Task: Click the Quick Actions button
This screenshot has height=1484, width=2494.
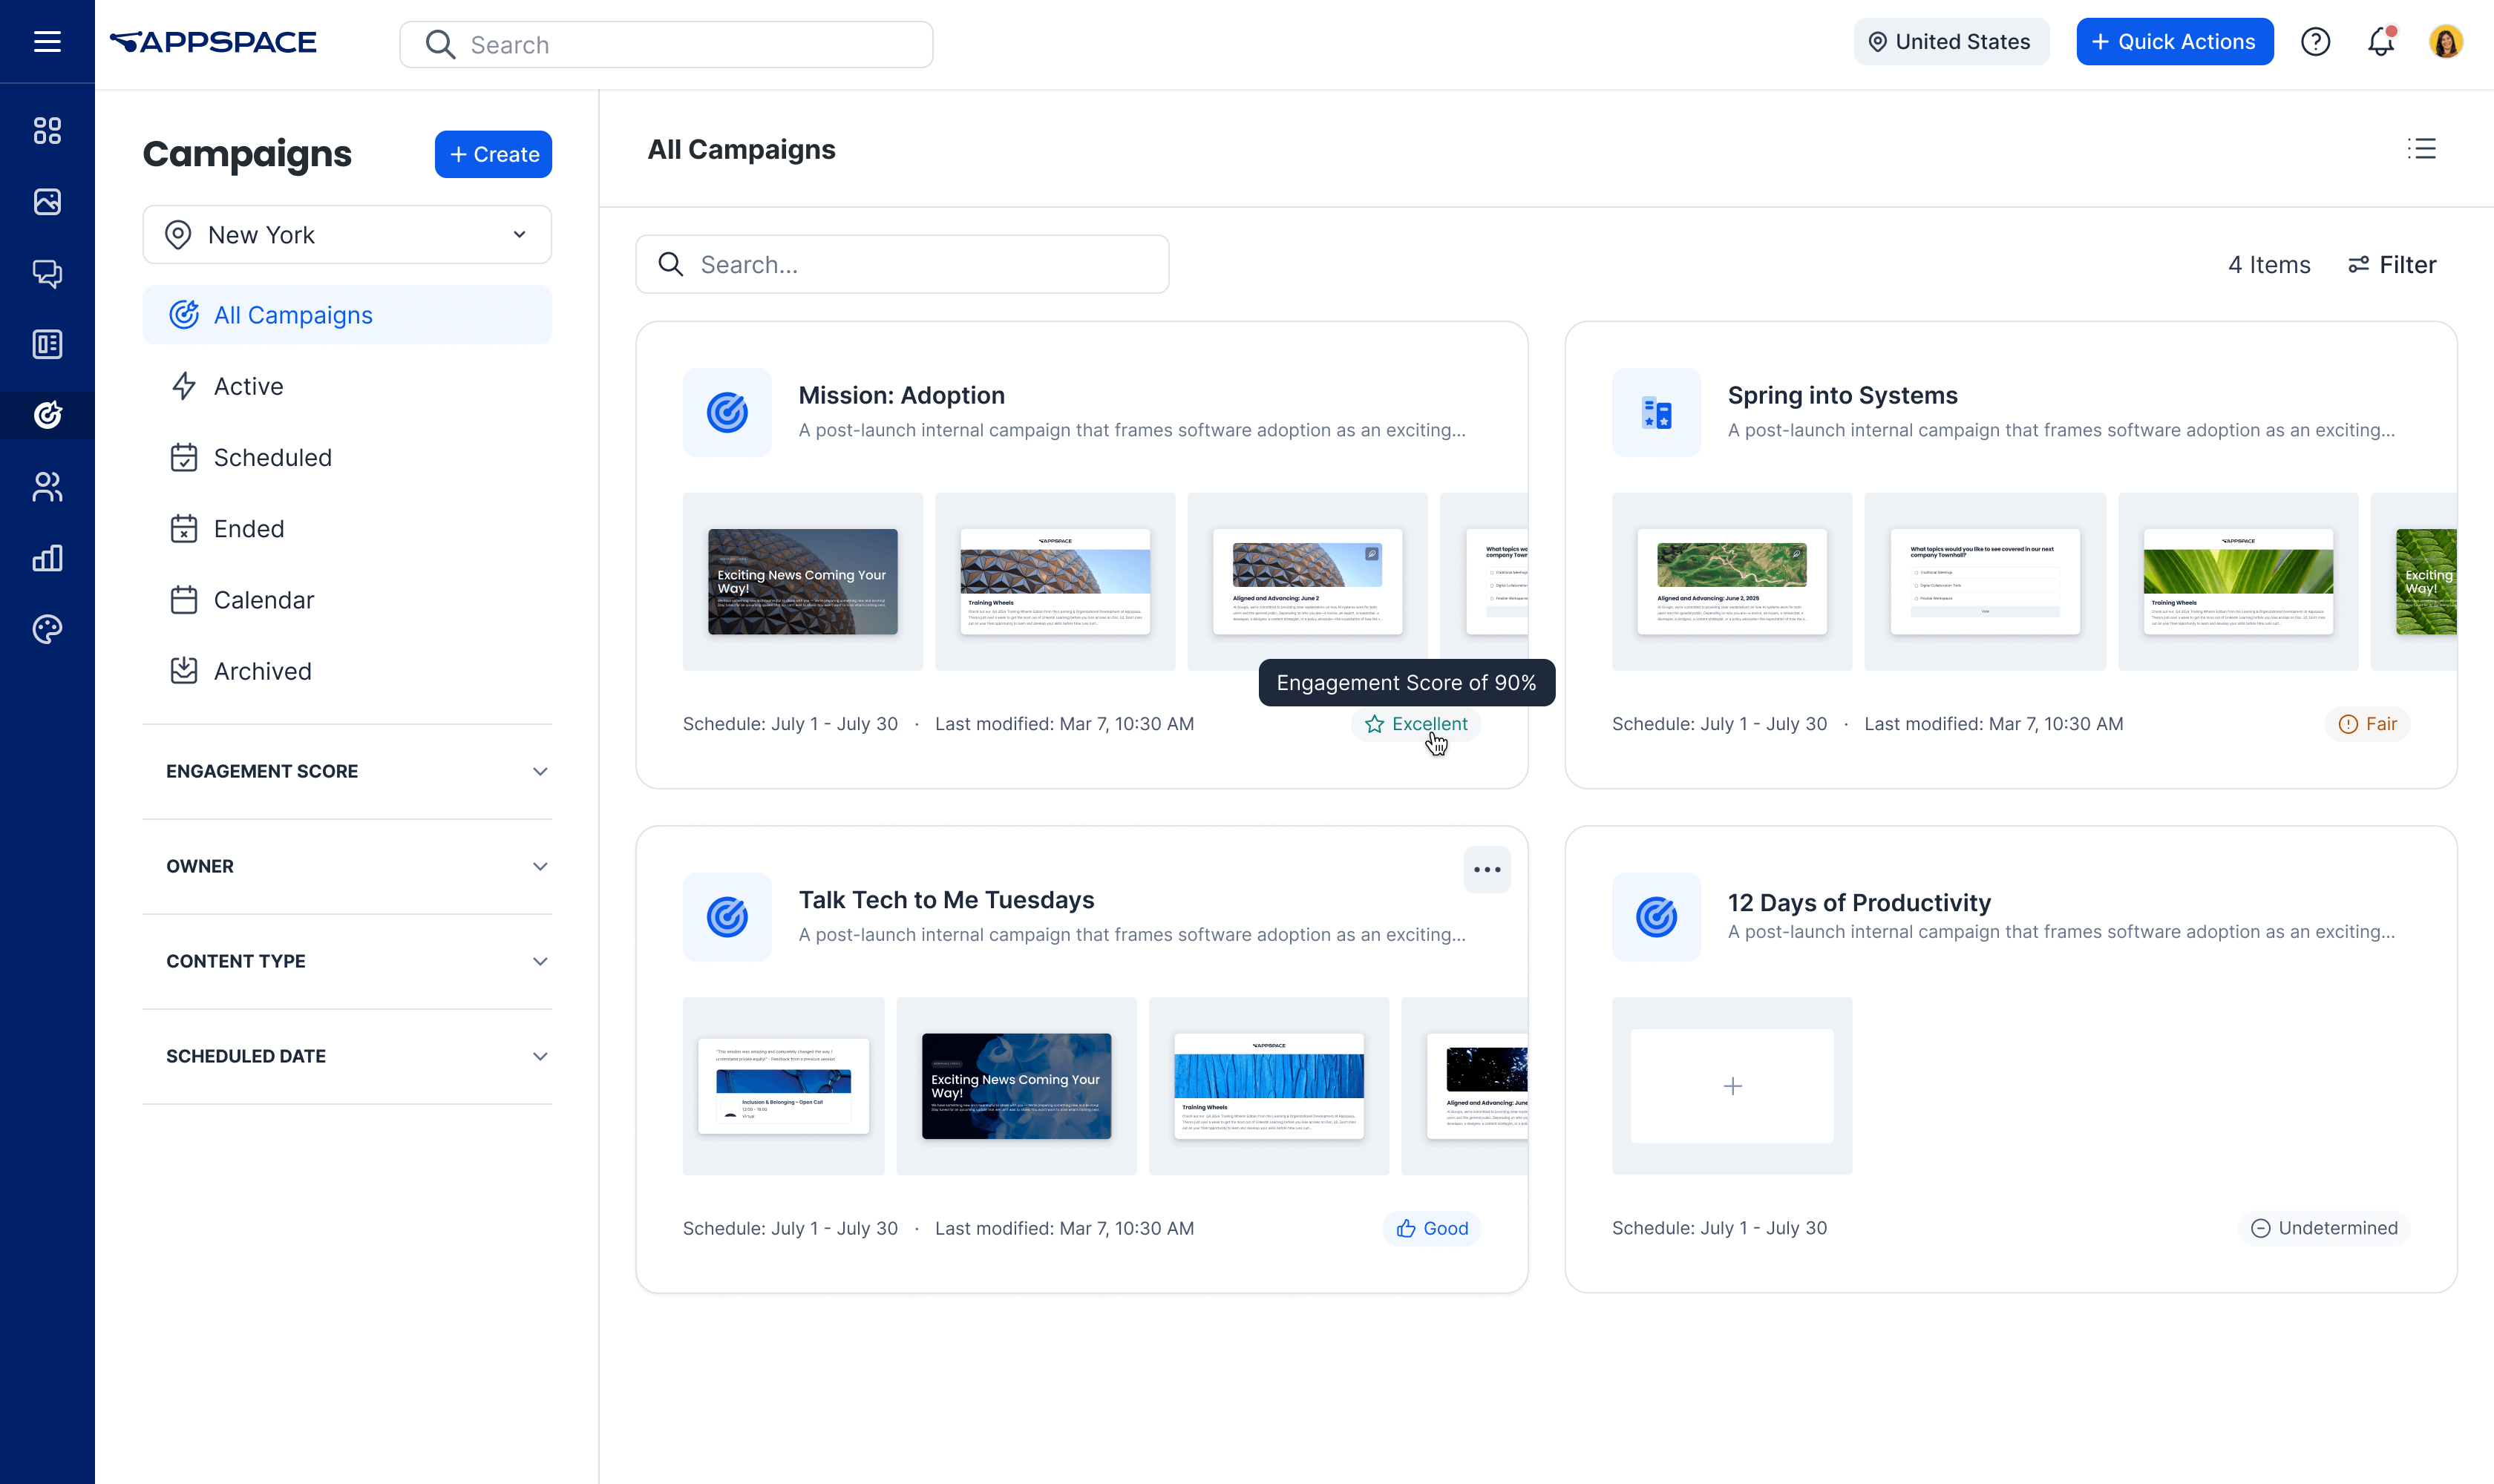Action: click(x=2174, y=42)
